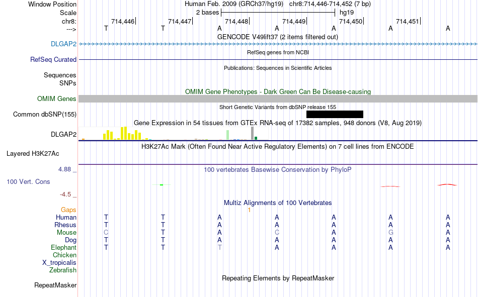
Task: Click the black dbSNP variant block
Action: tap(335, 114)
